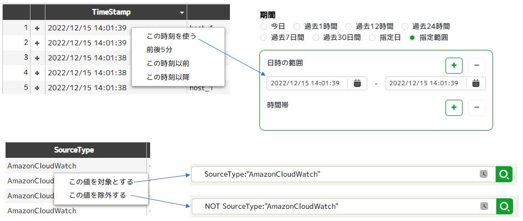The image size is (523, 221).
Task: Select 前後5分 in the timestamp menu
Action: [159, 50]
